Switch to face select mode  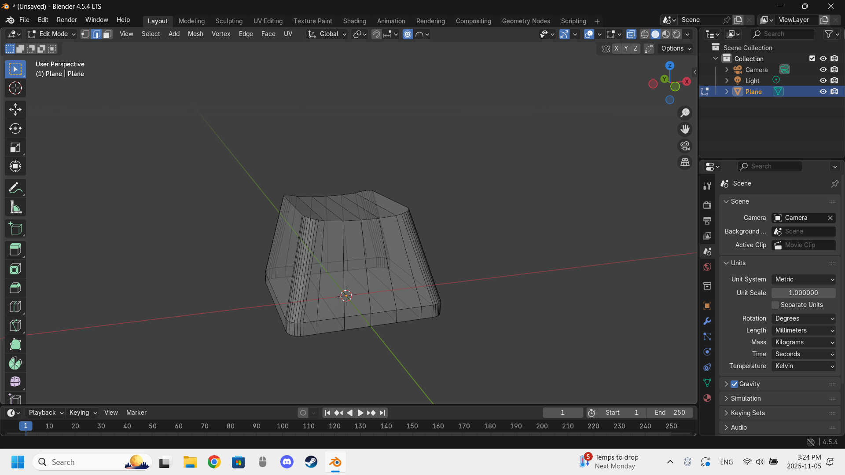[107, 34]
